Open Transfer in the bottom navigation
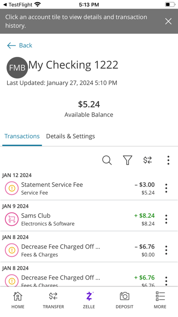This screenshot has height=317, width=178. tap(53, 300)
